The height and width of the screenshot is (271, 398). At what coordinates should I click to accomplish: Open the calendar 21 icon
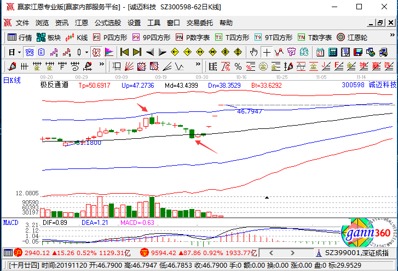click(320, 53)
